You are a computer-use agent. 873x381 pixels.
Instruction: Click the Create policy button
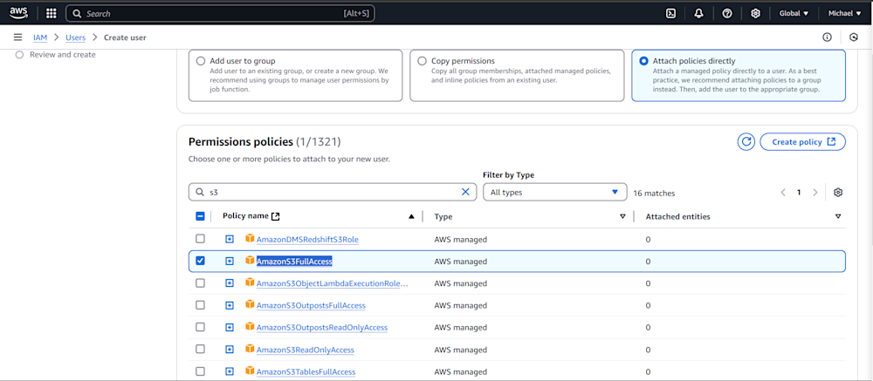tap(803, 142)
